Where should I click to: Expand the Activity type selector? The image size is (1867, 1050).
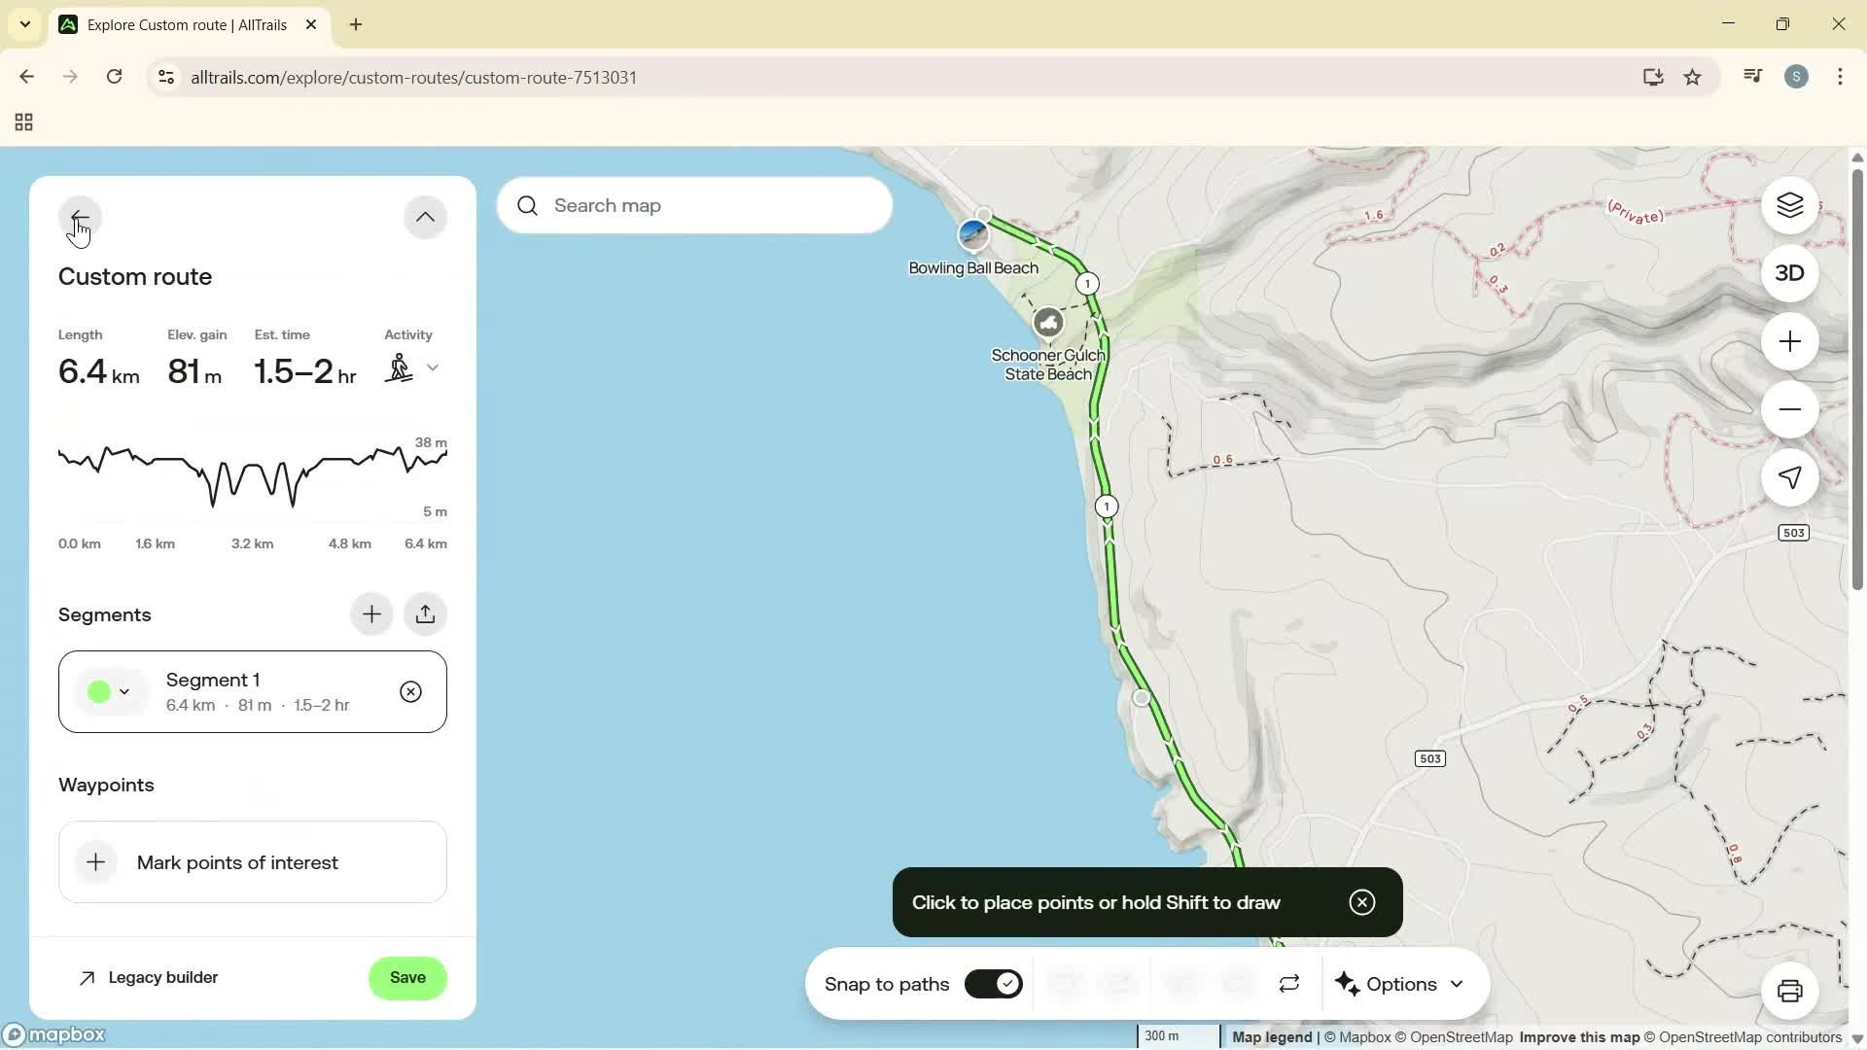tap(433, 367)
